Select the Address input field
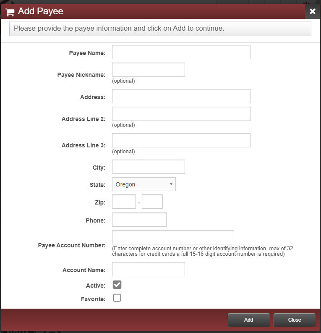Screen dimensions: 321x333 pyautogui.click(x=181, y=96)
